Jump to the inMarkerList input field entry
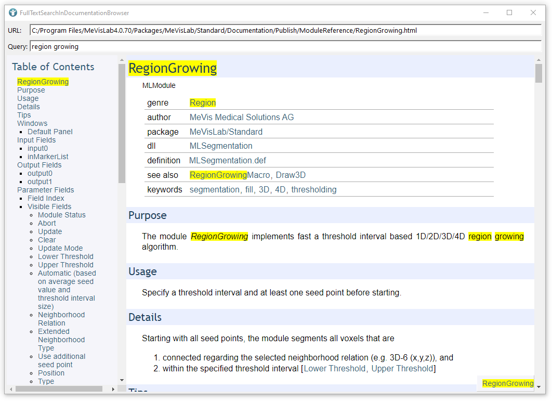The image size is (552, 401). click(48, 157)
